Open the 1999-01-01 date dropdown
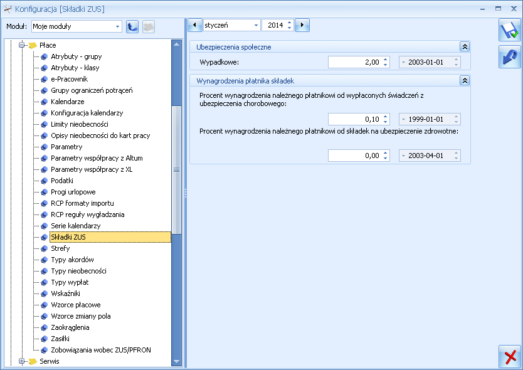This screenshot has height=370, width=523. point(403,119)
